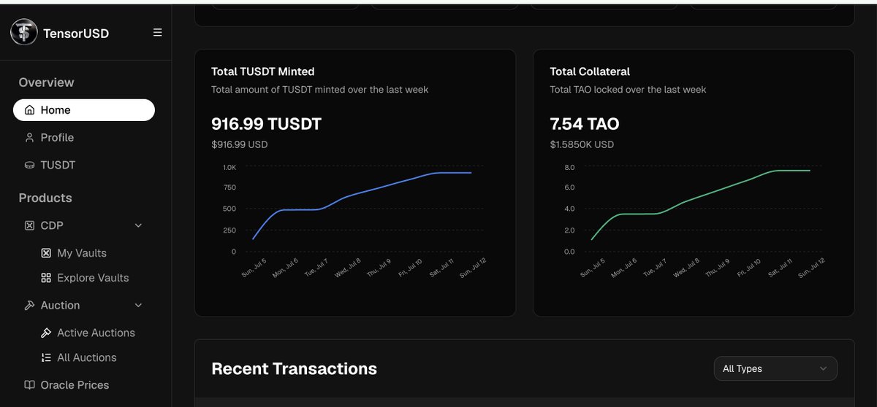Click 'Total TAO locked over the last week'
Viewport: 877px width, 407px height.
point(628,90)
